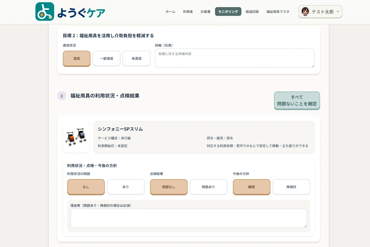This screenshot has width=370, height=247.
Task: Click the 福祉用具の利用状況・点検結果 heading
Action: click(x=105, y=96)
